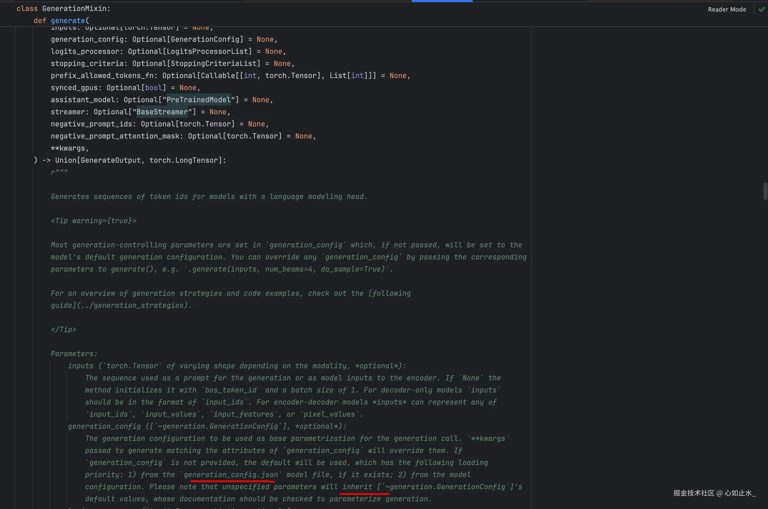Click the red-underlined word inherit
Screen dimensions: 768x509
tap(357, 487)
